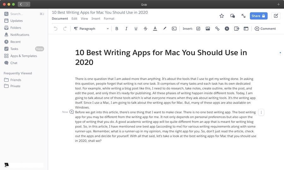Click the expand to full screen arrows

tap(243, 16)
